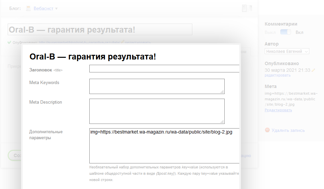Click the resize grip of Meta Keywords field
The image size is (324, 189).
222,92
